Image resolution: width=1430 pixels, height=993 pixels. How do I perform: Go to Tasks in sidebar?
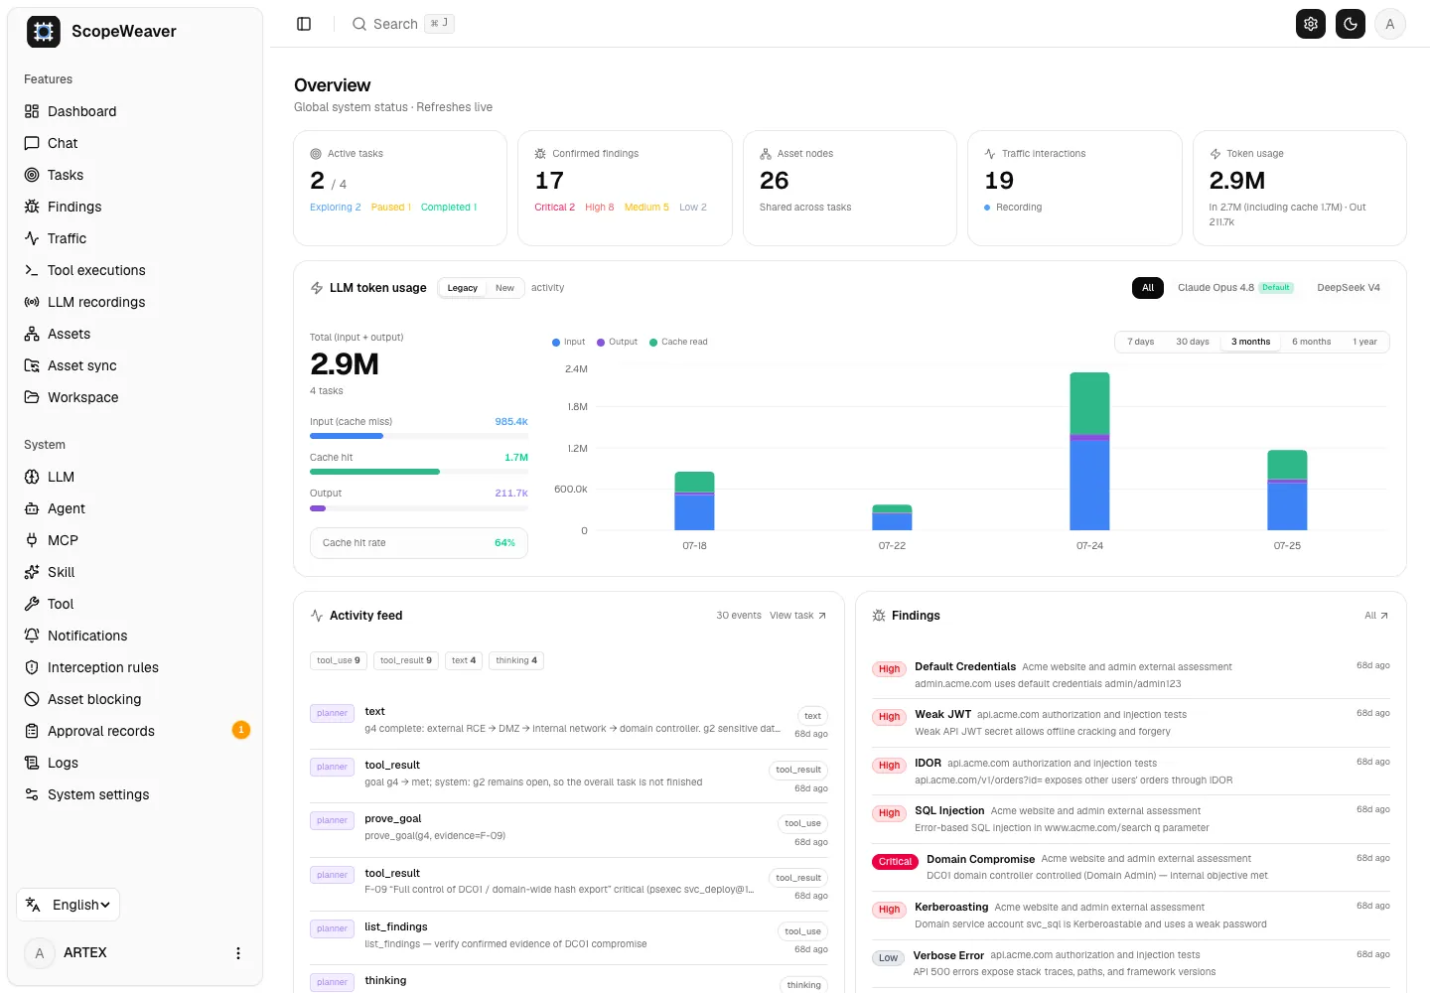135,175
